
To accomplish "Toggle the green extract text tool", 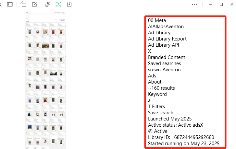I will pyautogui.click(x=58, y=4).
